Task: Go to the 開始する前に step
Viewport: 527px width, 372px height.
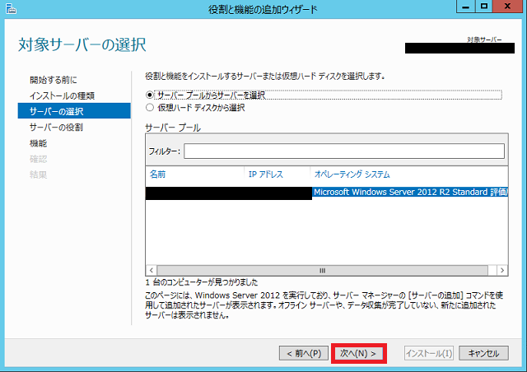Action: [53, 80]
